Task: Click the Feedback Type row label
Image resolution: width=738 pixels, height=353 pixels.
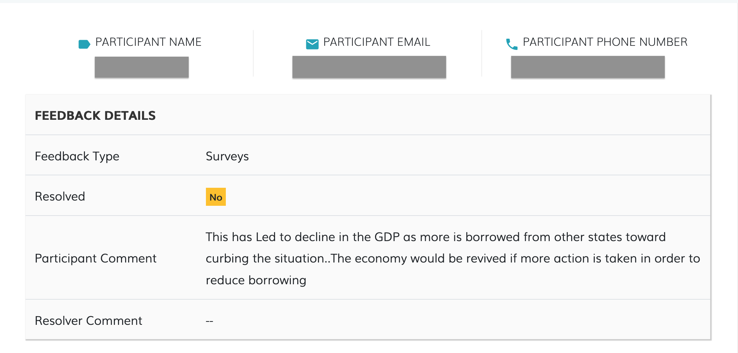Action: 77,156
